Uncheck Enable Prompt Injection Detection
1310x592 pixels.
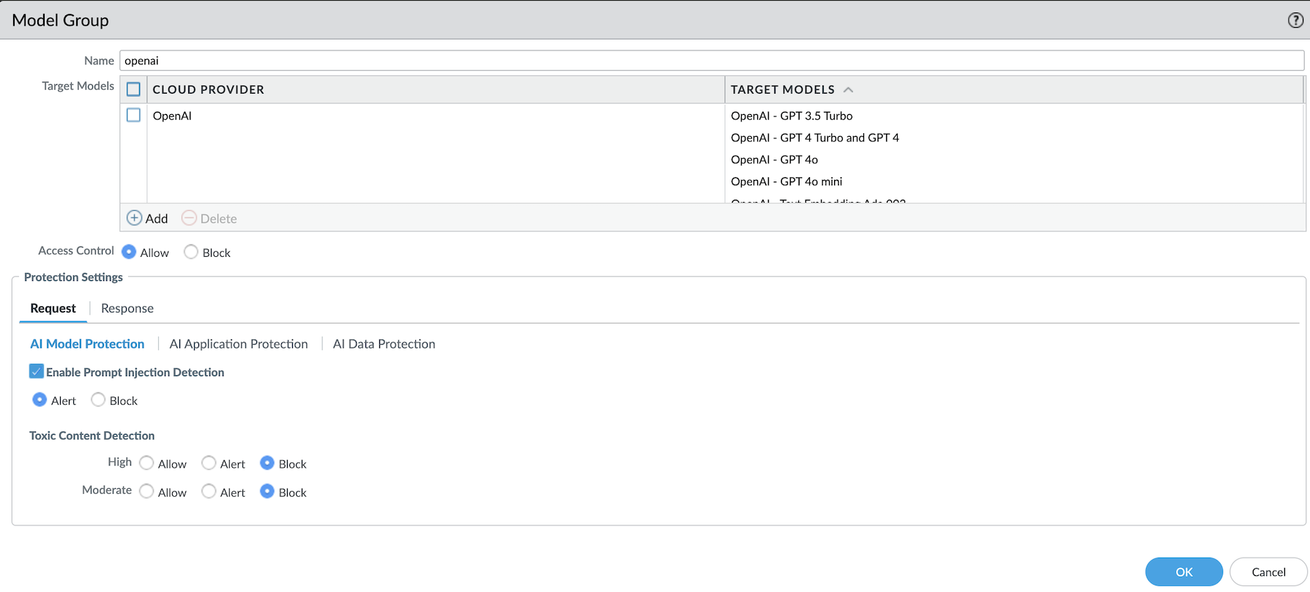click(x=37, y=372)
